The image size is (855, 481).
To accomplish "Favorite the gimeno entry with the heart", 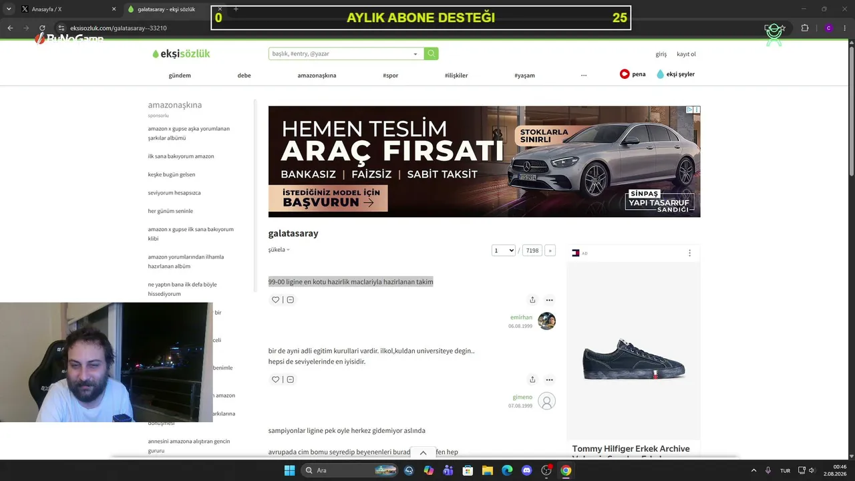I will (x=275, y=379).
